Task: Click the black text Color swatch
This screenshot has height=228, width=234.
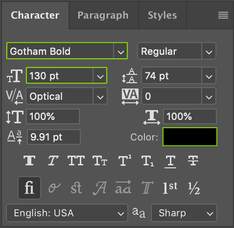Action: (x=190, y=137)
